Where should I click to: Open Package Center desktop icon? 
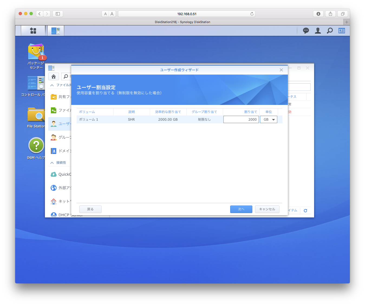(36, 52)
